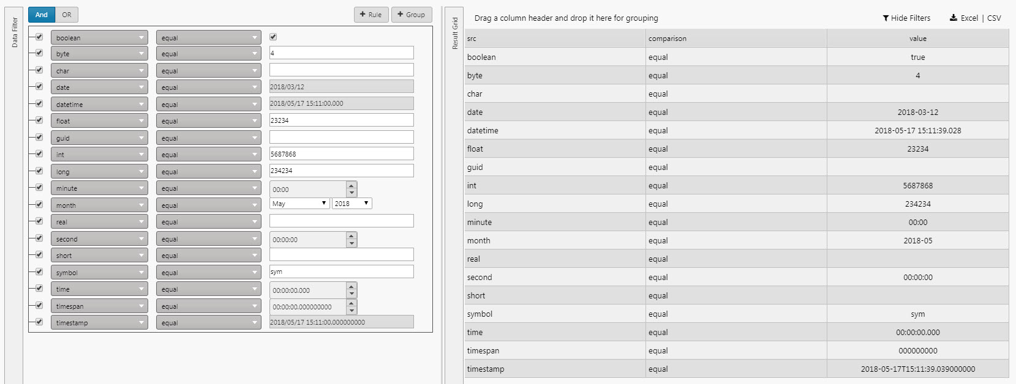The height and width of the screenshot is (384, 1016).
Task: Export results as CSV
Action: pyautogui.click(x=994, y=18)
